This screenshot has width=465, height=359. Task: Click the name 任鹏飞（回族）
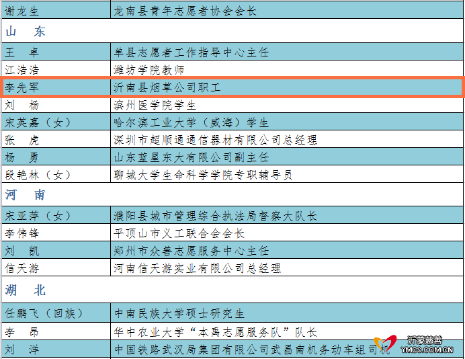(x=44, y=313)
